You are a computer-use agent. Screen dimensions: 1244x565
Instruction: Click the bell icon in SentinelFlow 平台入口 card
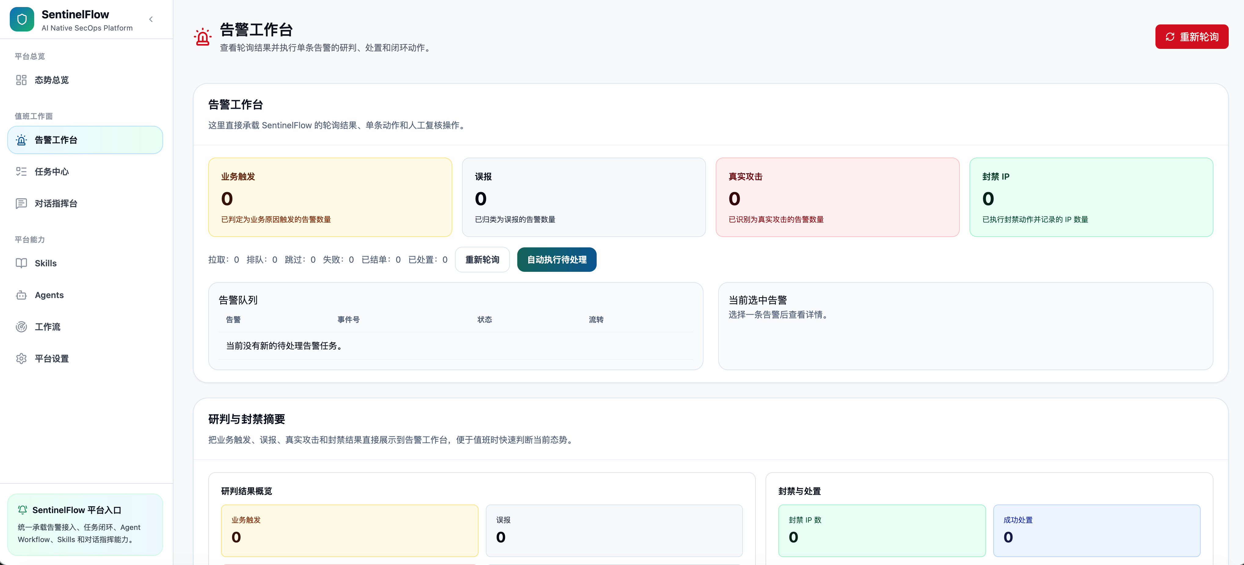23,510
